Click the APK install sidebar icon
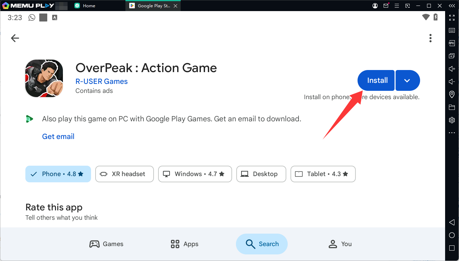The image size is (459, 261). pyautogui.click(x=452, y=43)
